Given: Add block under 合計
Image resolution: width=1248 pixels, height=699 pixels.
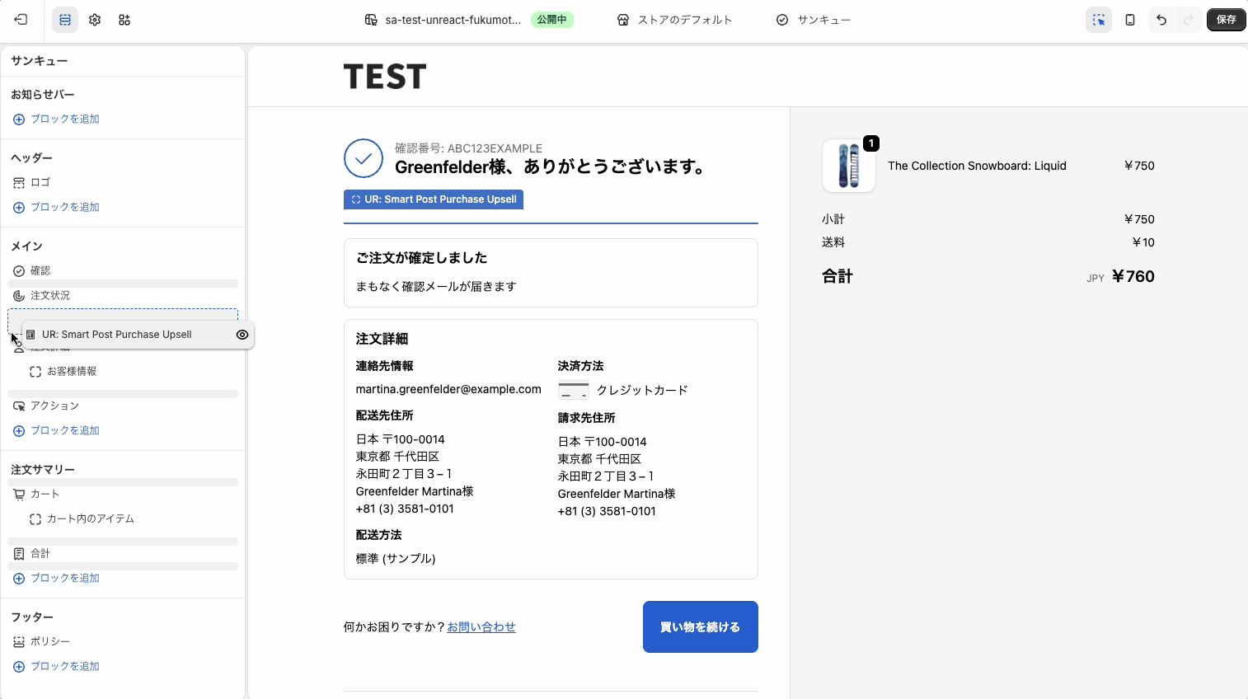Looking at the screenshot, I should pos(56,579).
